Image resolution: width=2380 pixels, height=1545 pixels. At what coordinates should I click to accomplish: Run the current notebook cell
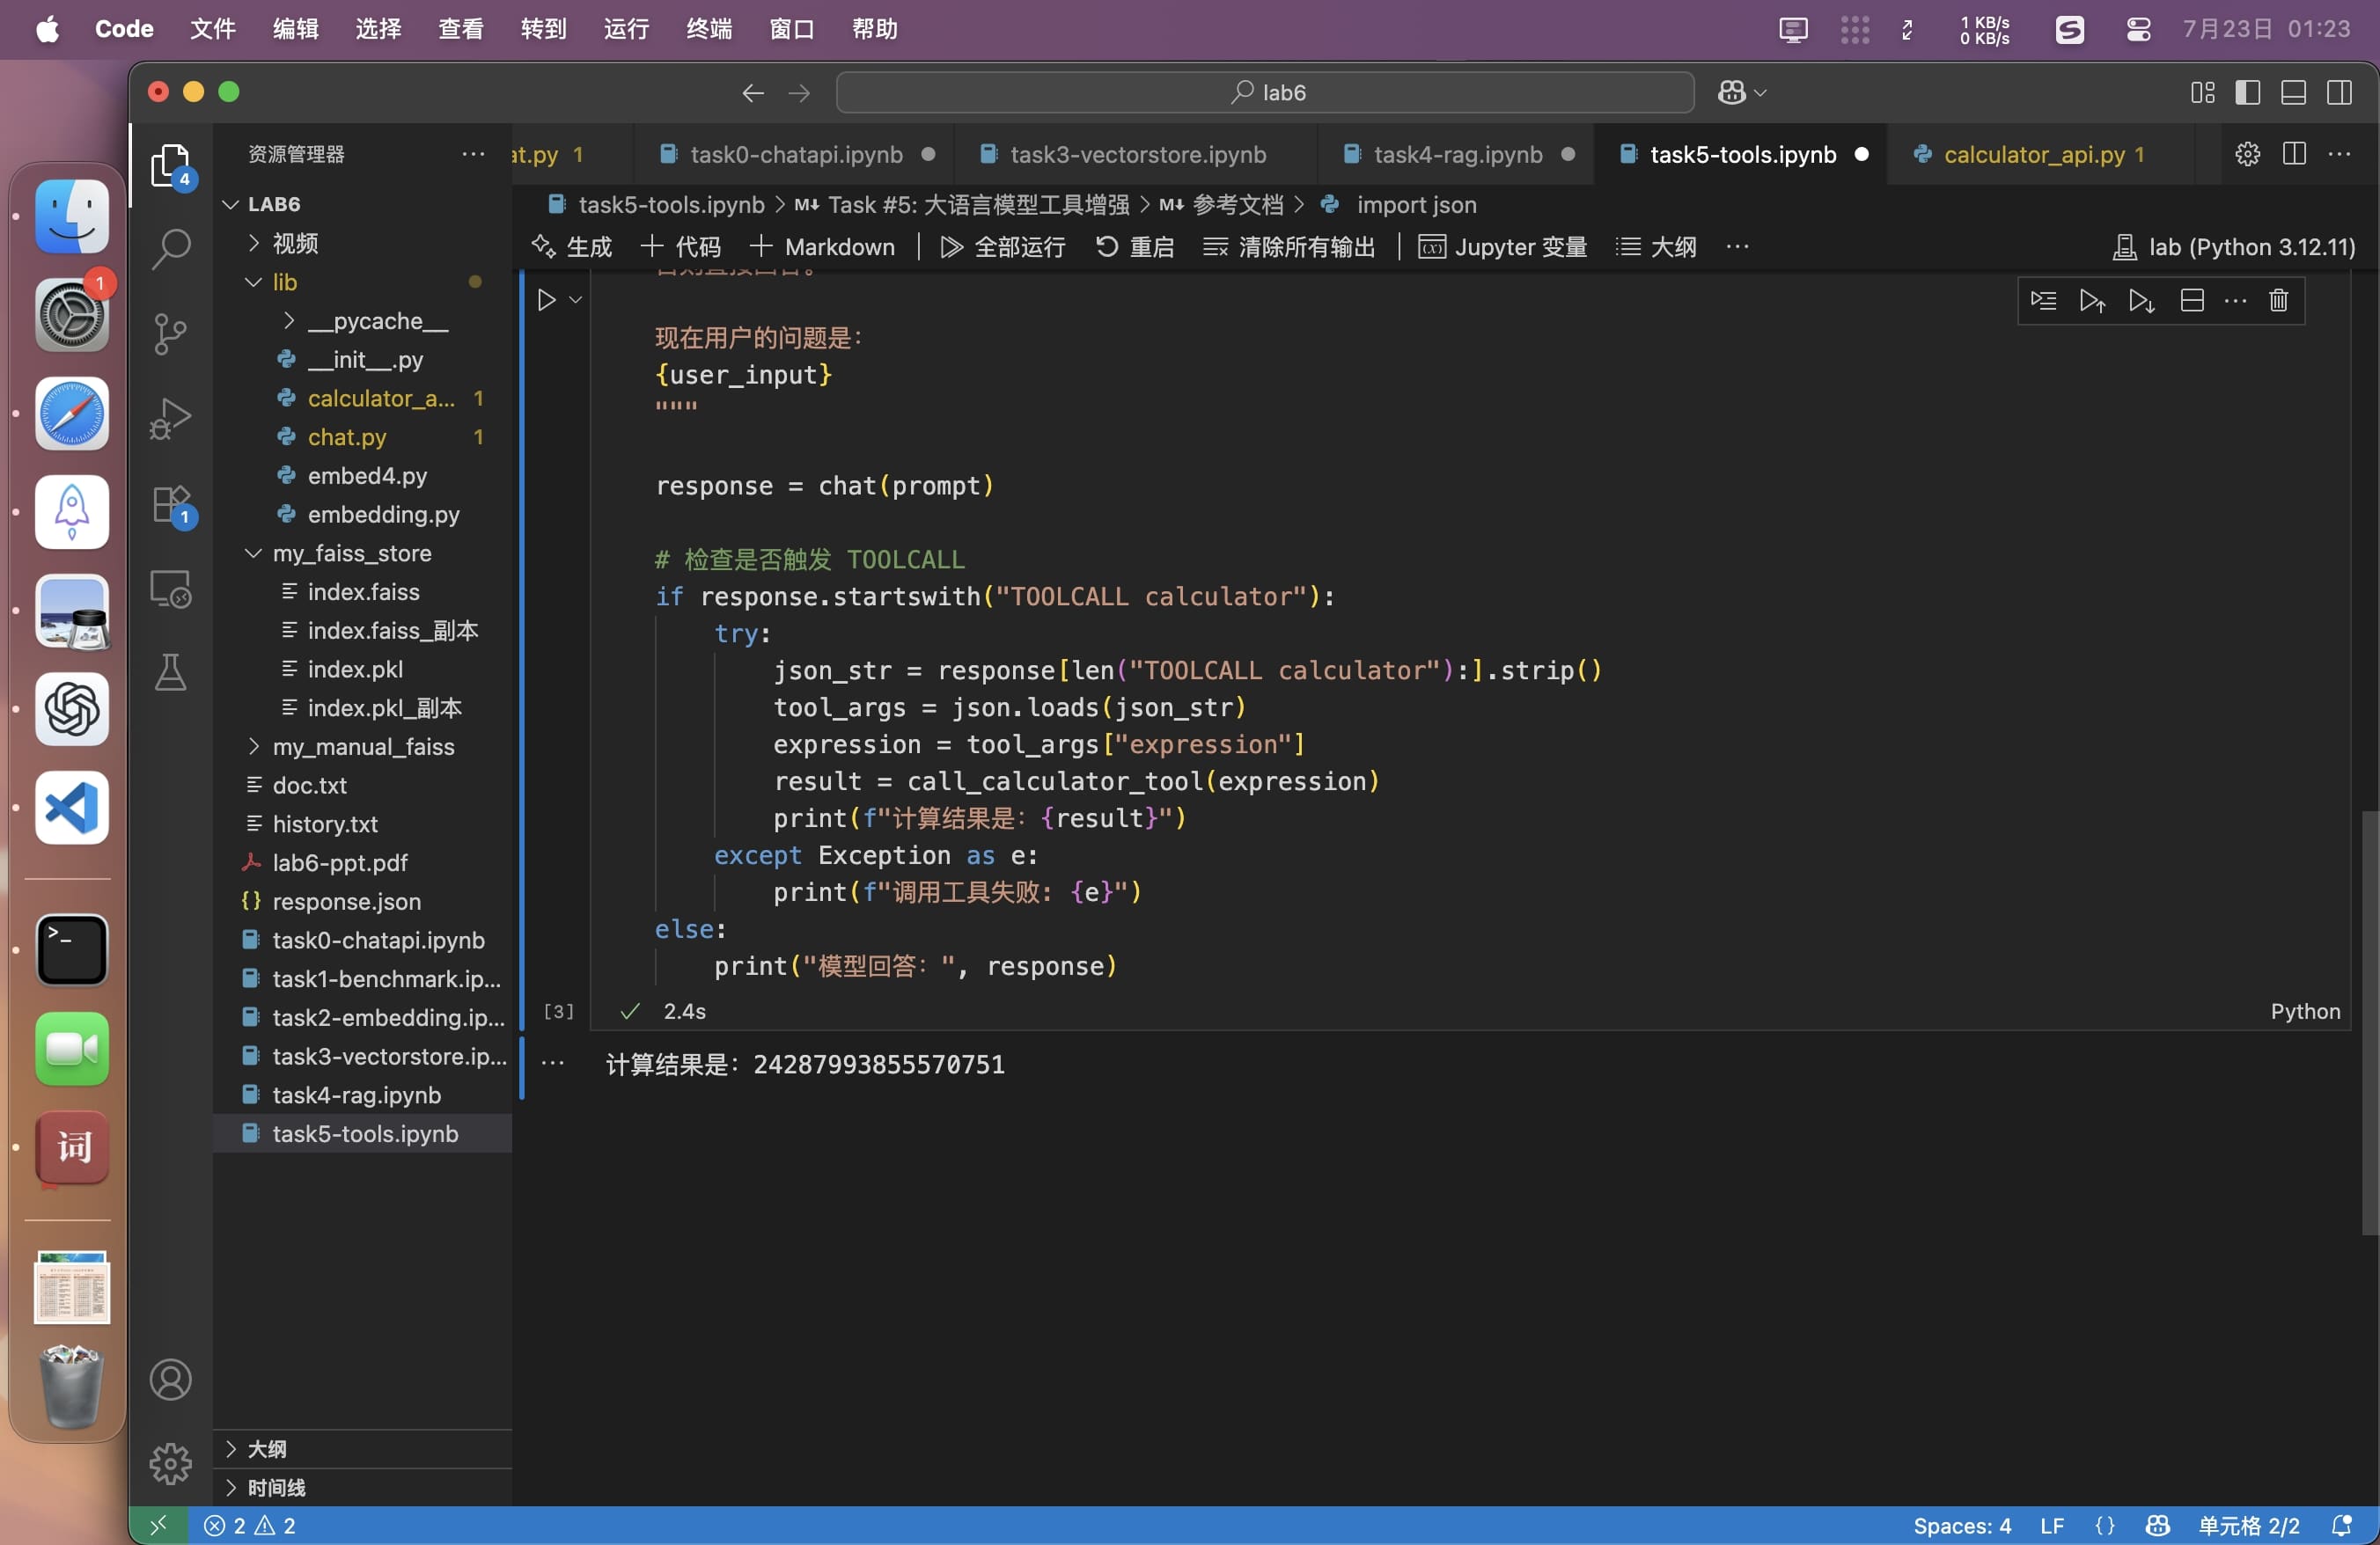pos(546,300)
